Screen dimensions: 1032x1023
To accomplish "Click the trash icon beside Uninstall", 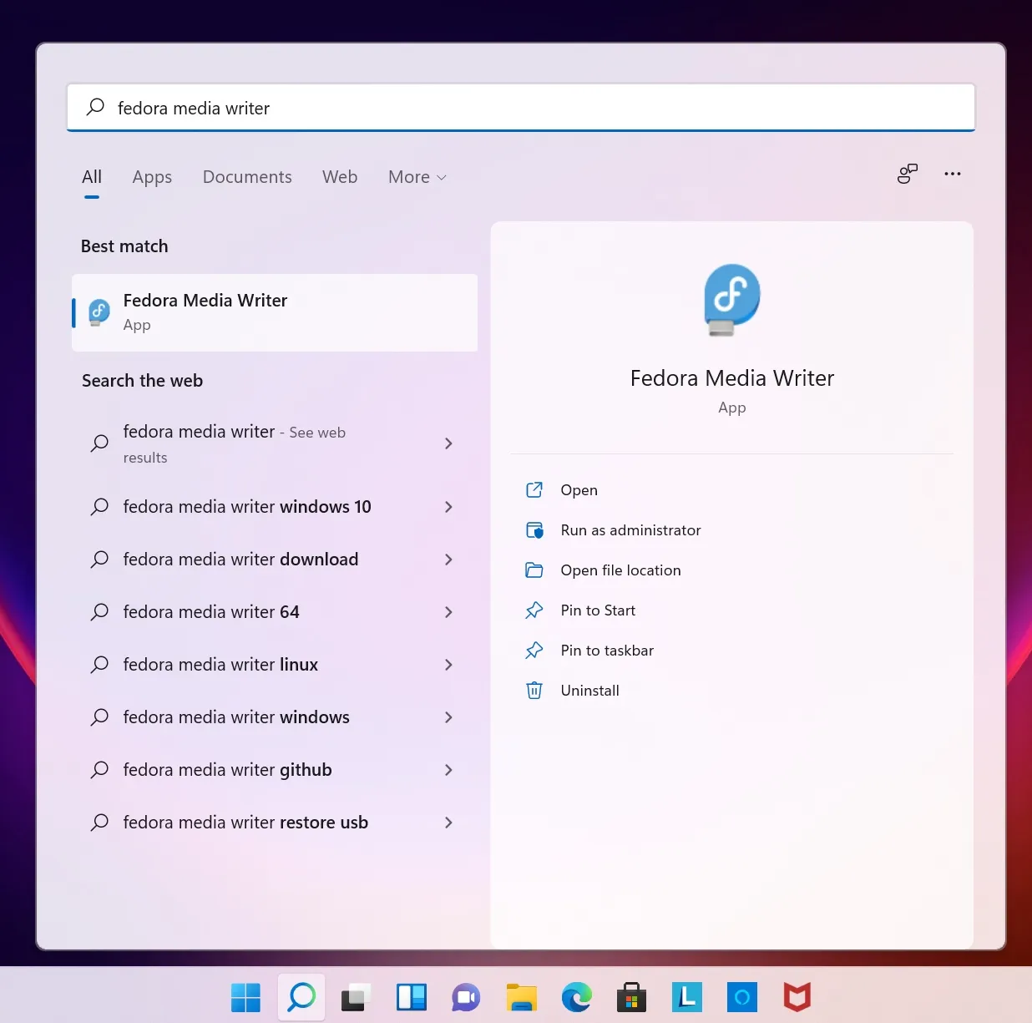I will (534, 691).
